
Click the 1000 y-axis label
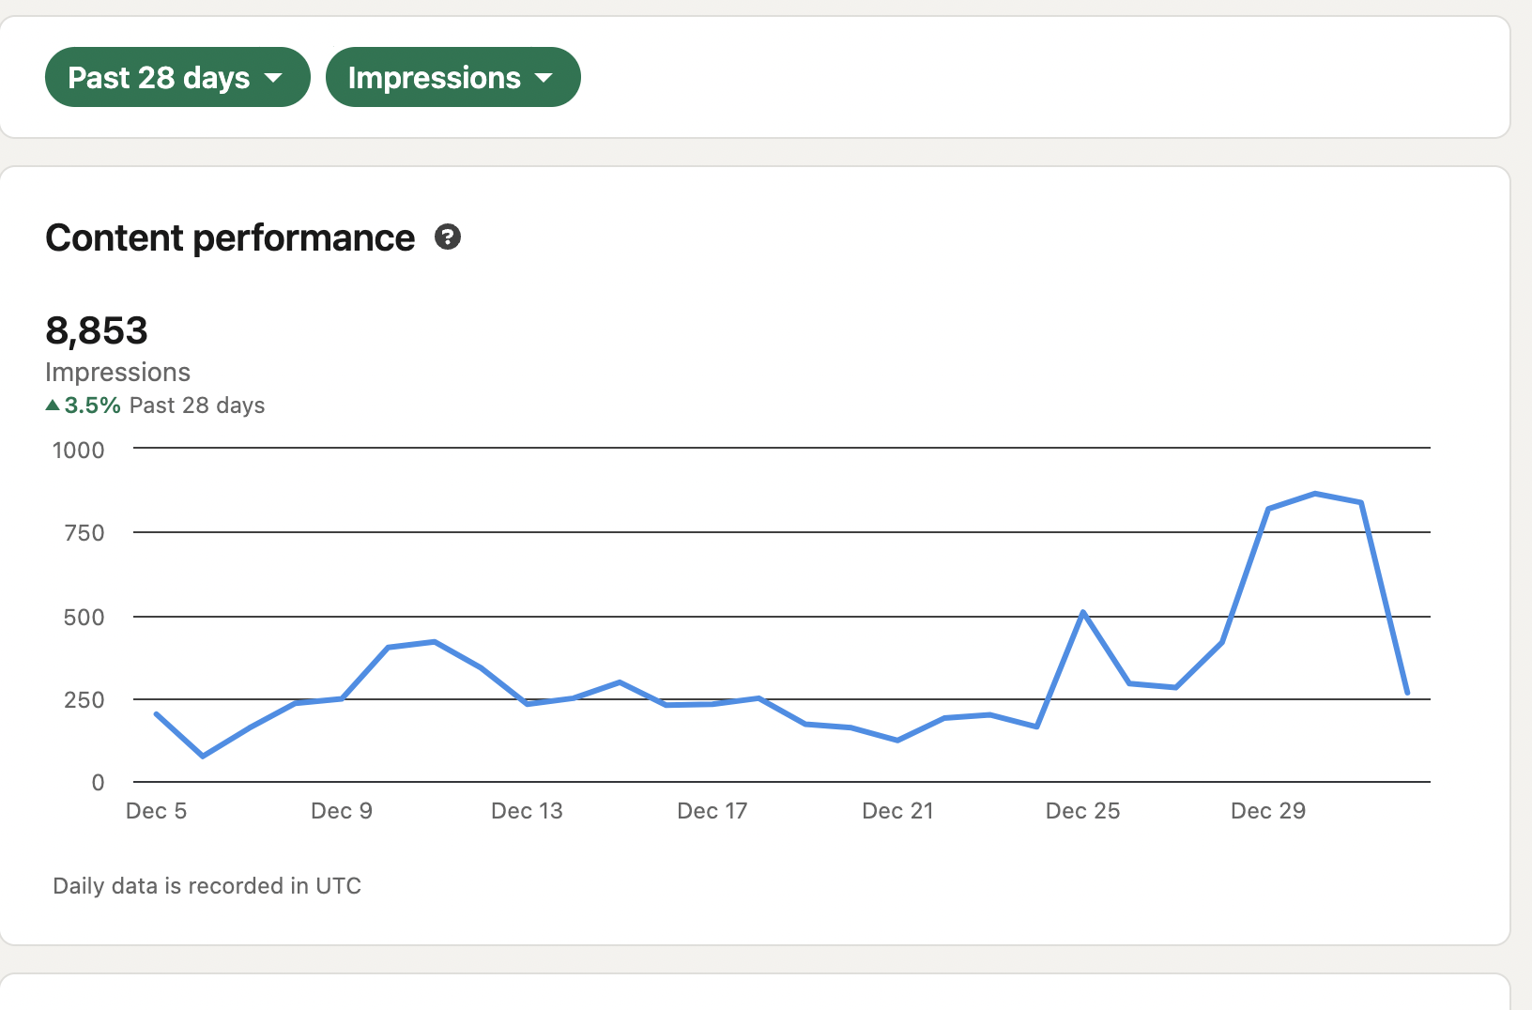(x=79, y=451)
